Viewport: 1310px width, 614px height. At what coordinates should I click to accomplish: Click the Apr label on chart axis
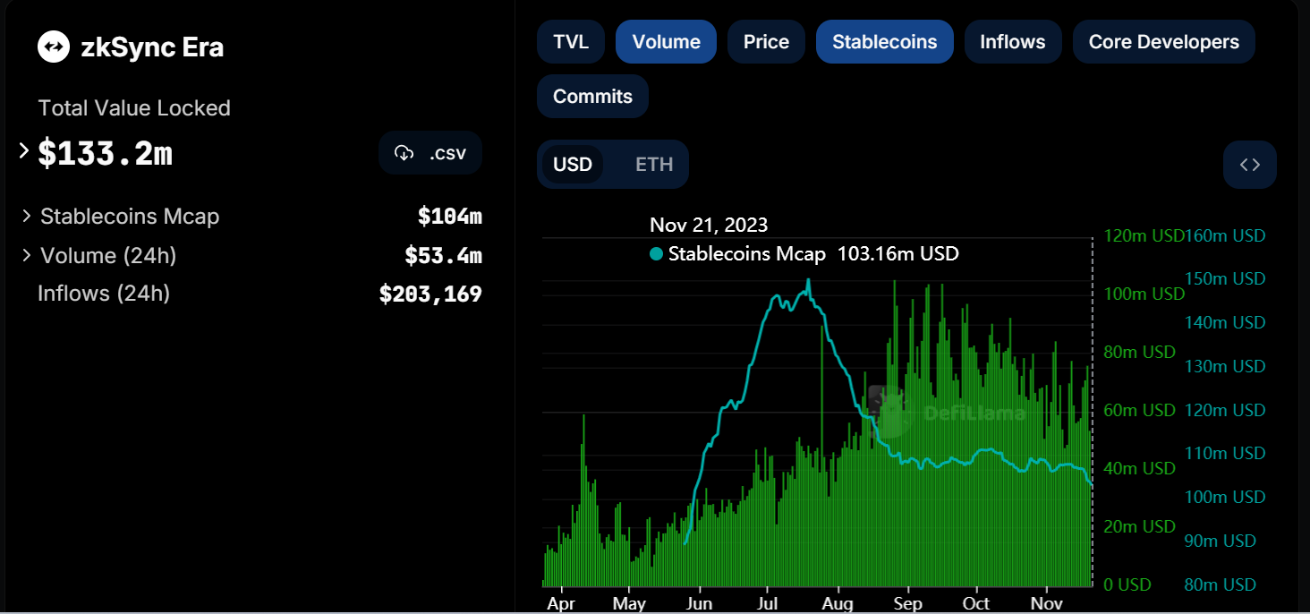(x=561, y=602)
